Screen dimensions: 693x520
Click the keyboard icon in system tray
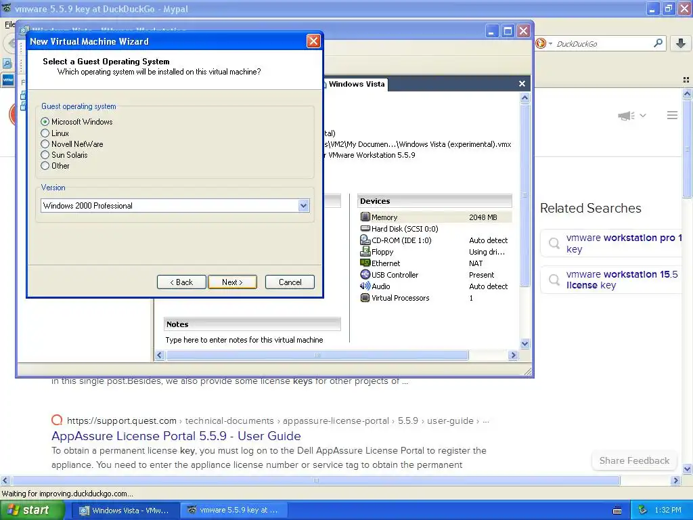pyautogui.click(x=617, y=511)
